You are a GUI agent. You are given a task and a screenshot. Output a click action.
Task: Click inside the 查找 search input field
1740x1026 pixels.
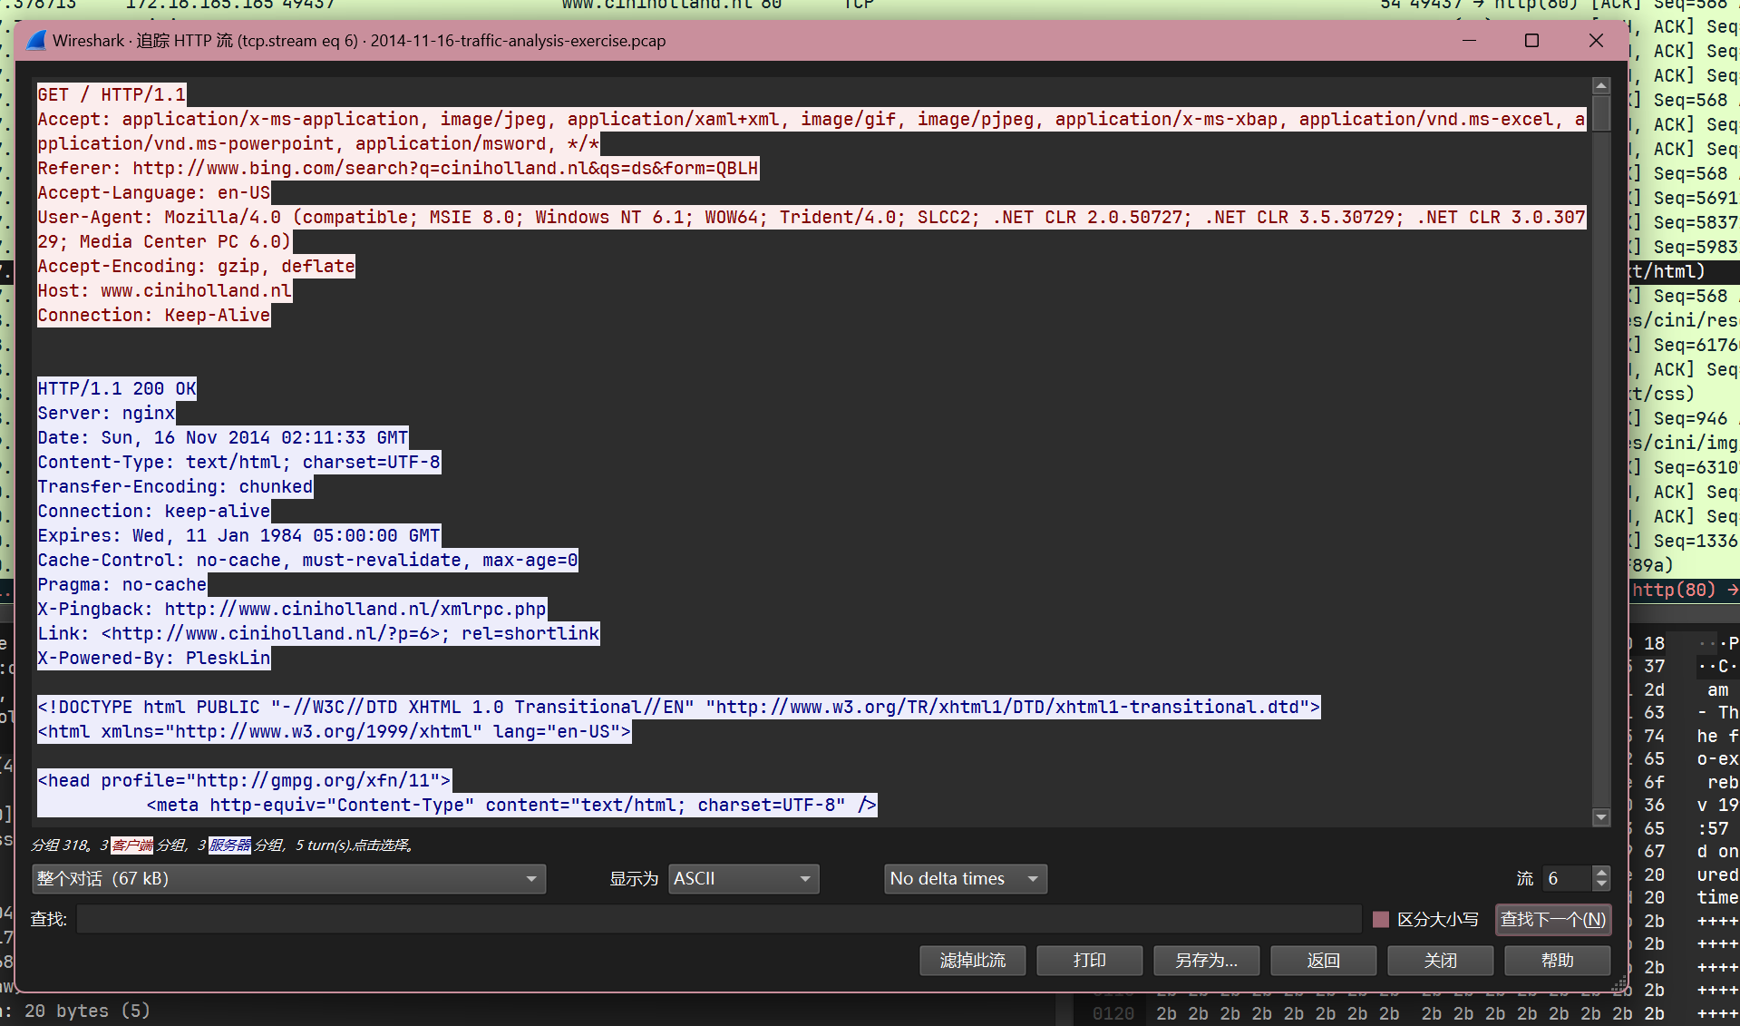point(718,920)
